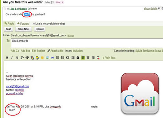Discard the draft reply
This screenshot has width=163, height=118.
(40, 29)
